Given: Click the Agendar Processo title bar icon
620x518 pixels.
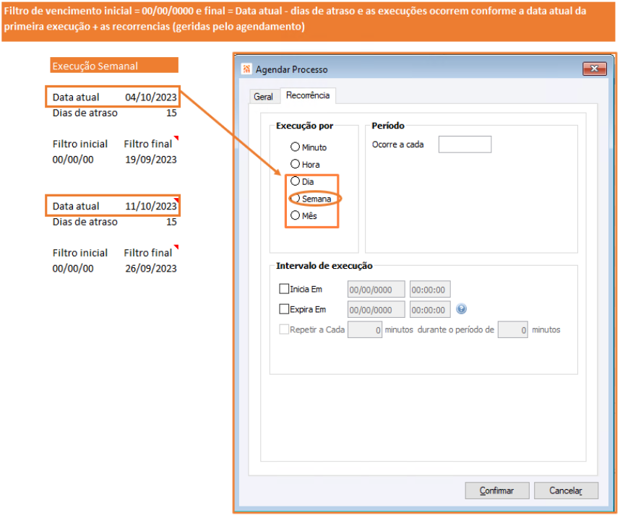Looking at the screenshot, I should point(247,69).
